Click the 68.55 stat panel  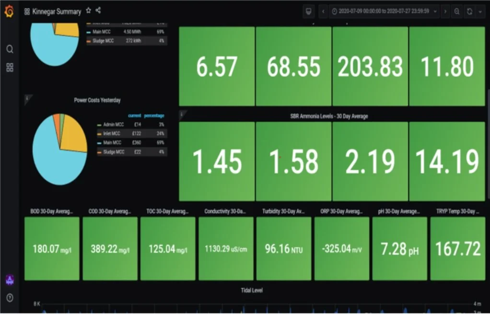(x=293, y=66)
